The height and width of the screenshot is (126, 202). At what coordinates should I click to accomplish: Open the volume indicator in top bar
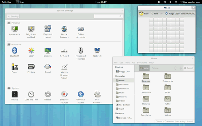(165, 2)
